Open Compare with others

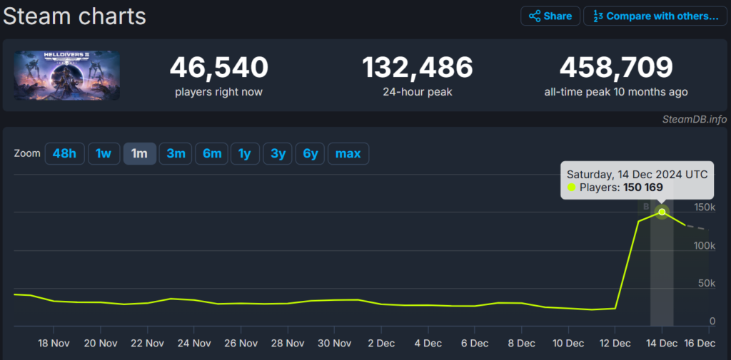(x=655, y=16)
